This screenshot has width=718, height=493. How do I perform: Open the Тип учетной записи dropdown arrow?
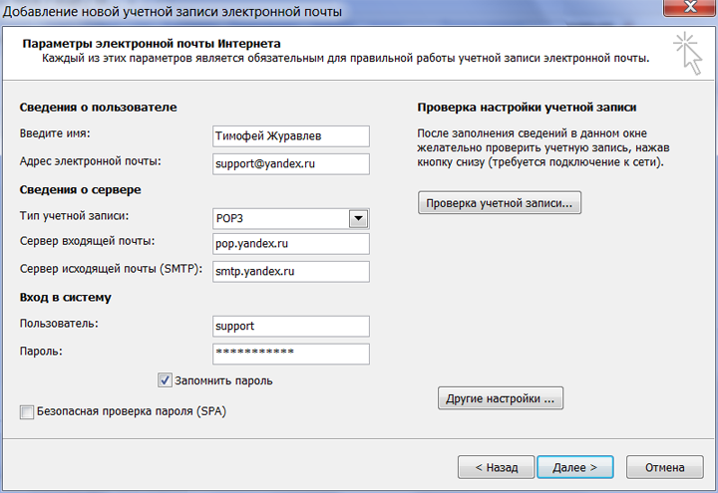pyautogui.click(x=359, y=218)
